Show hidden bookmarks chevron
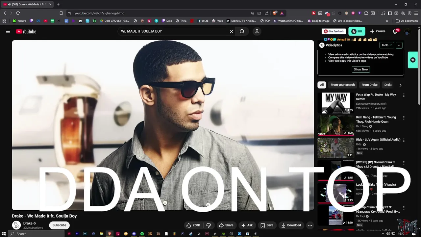The image size is (421, 237). (x=387, y=21)
